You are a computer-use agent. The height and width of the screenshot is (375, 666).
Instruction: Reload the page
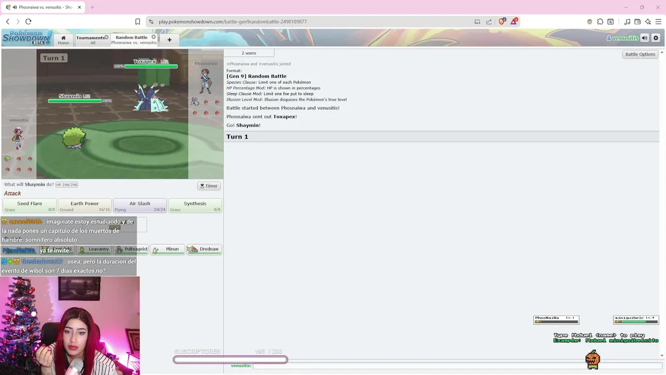pyautogui.click(x=29, y=21)
